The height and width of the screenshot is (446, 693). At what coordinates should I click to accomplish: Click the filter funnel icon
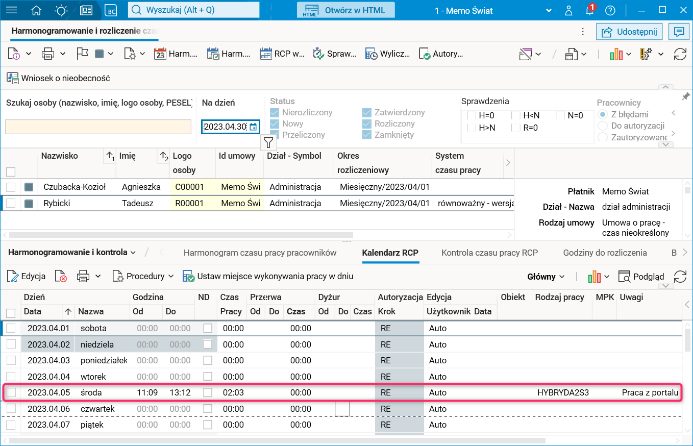tap(268, 142)
